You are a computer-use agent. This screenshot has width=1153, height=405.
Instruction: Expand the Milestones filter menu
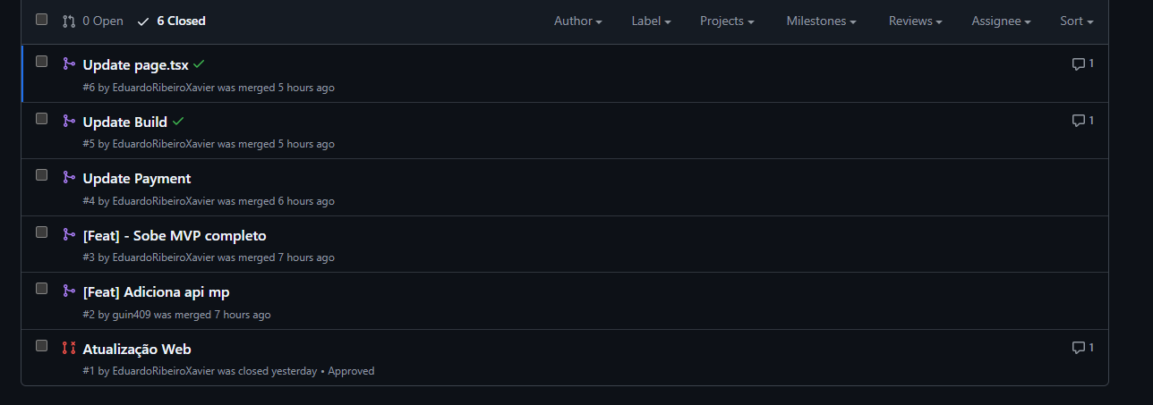tap(821, 21)
